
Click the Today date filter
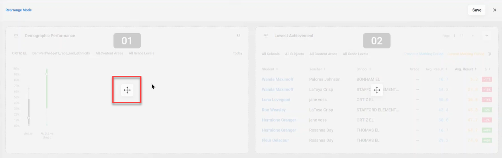click(237, 53)
